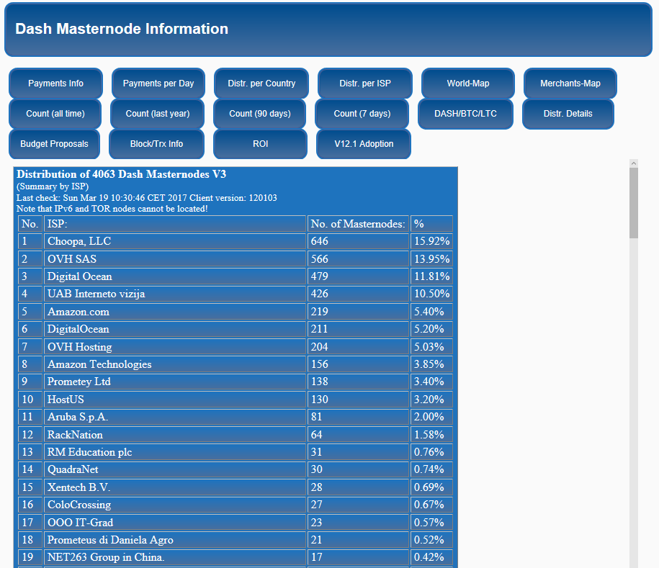The height and width of the screenshot is (568, 659).
Task: Click 'Prometeus di Daniela Agro' cell
Action: (x=175, y=540)
